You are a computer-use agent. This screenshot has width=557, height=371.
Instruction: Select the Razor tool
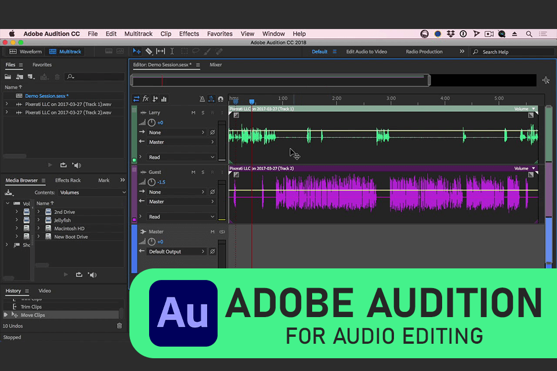point(149,52)
